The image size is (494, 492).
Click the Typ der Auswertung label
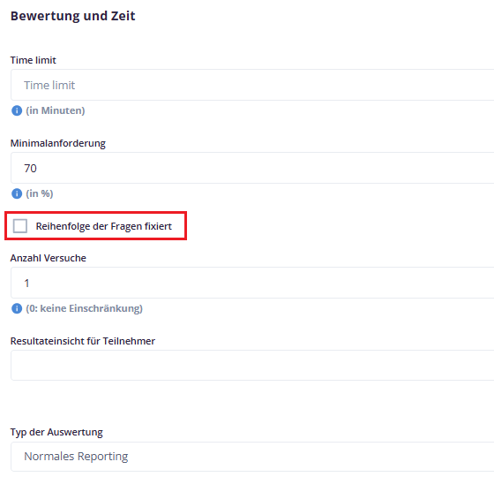pos(56,432)
